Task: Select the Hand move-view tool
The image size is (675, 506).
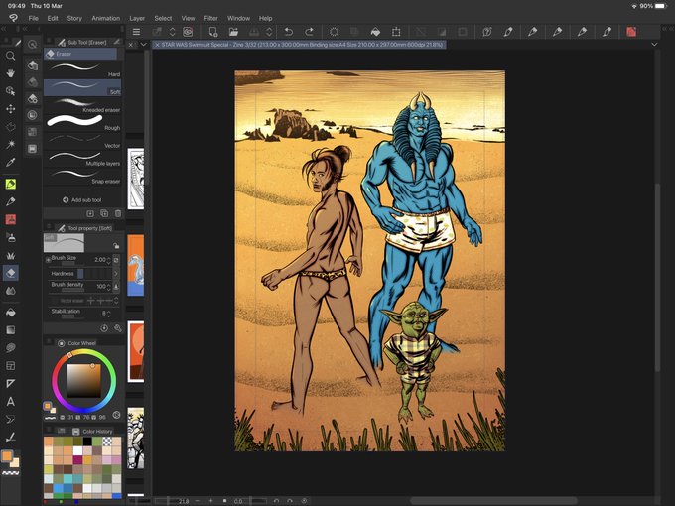Action: tap(10, 73)
